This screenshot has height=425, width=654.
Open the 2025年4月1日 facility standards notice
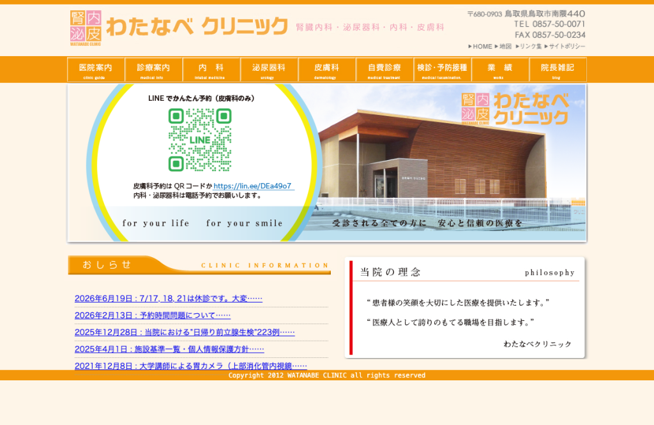[x=169, y=349]
